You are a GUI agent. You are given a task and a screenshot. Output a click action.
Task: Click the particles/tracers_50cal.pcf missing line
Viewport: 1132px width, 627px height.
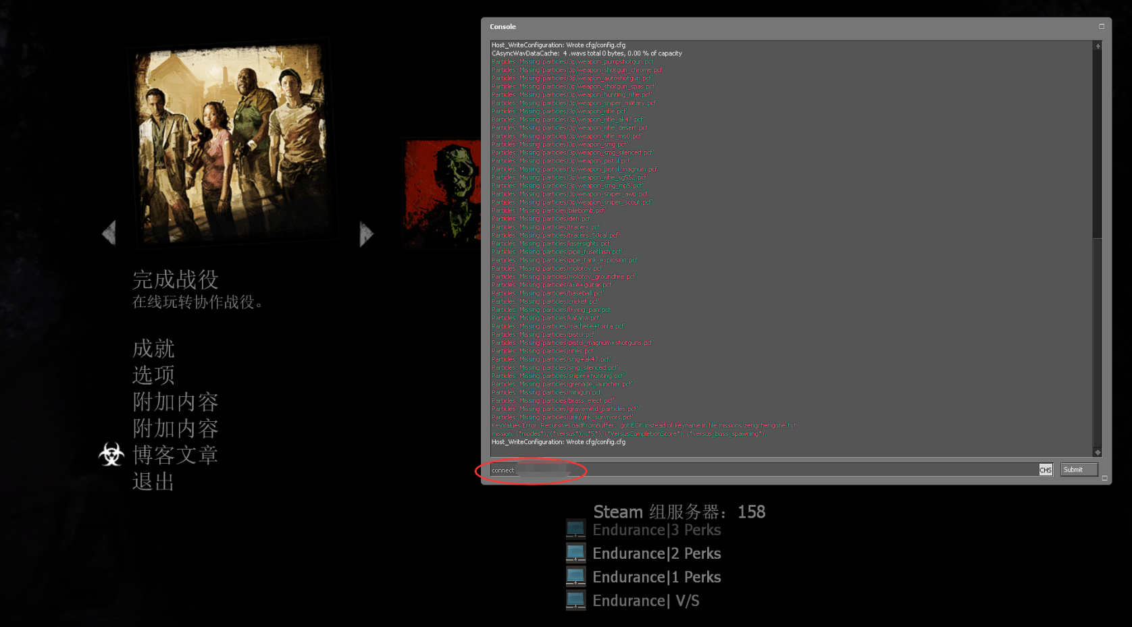coord(556,236)
